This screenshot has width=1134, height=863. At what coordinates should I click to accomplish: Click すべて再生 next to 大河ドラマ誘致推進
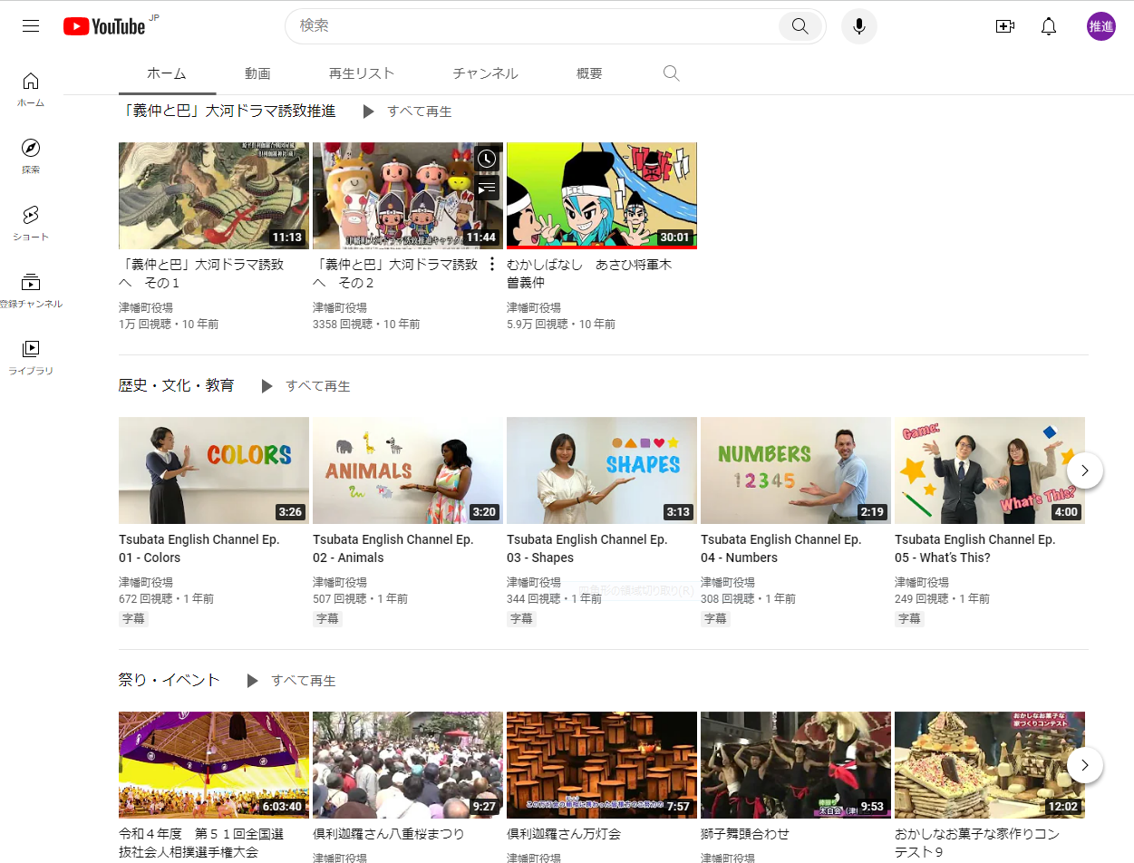click(420, 112)
